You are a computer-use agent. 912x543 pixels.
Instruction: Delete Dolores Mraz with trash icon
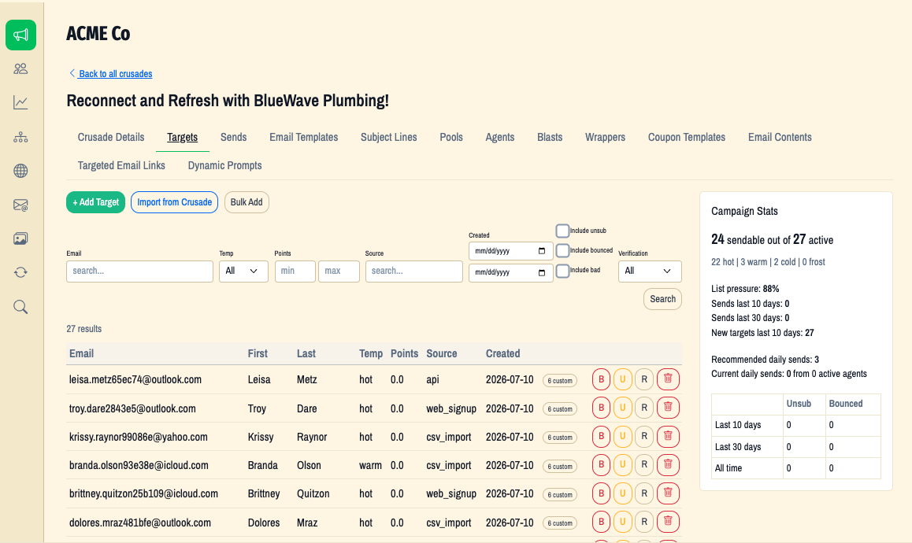[669, 522]
